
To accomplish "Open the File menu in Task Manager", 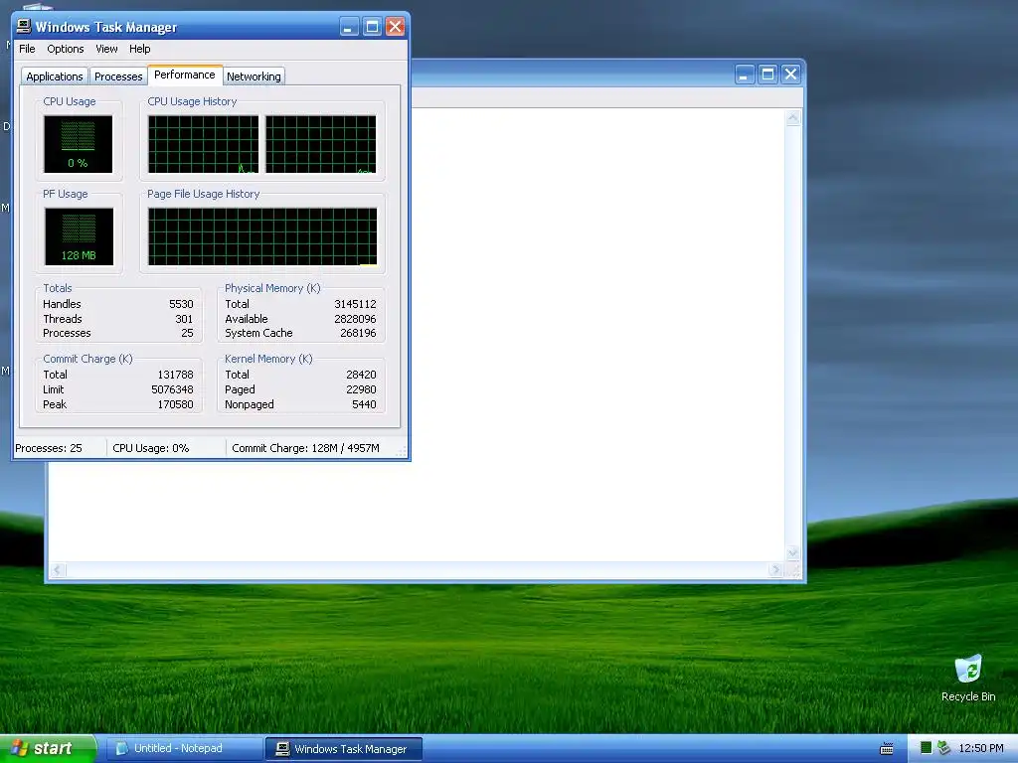I will (x=27, y=49).
